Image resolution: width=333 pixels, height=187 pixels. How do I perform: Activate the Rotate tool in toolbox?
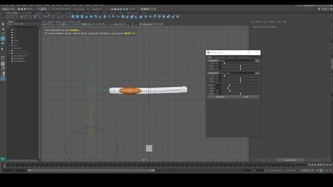point(3,43)
